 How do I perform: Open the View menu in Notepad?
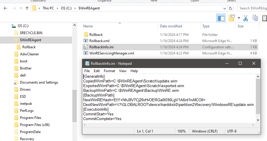(123, 71)
